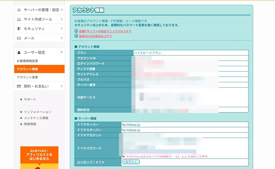Click document icon next to FTPソフト manual link
275x169 pixels.
point(76,31)
